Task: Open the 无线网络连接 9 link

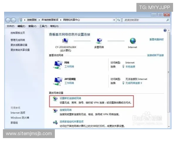Action: coord(134,83)
